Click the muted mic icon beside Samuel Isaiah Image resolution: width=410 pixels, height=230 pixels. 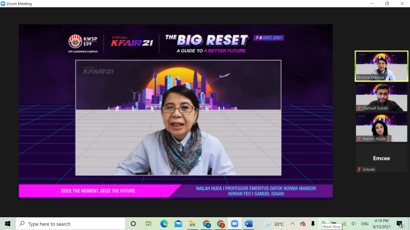click(x=359, y=108)
